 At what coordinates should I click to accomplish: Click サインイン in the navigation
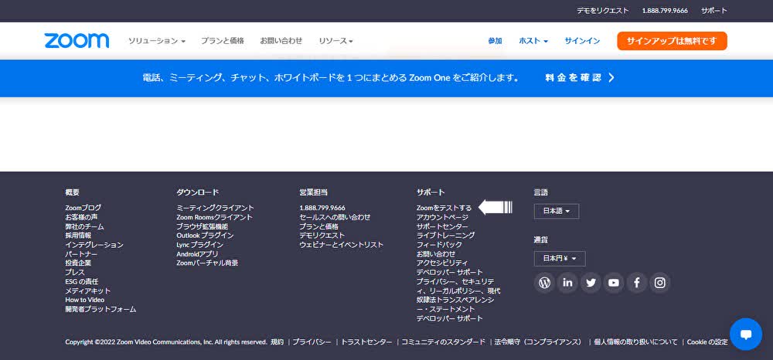click(582, 41)
